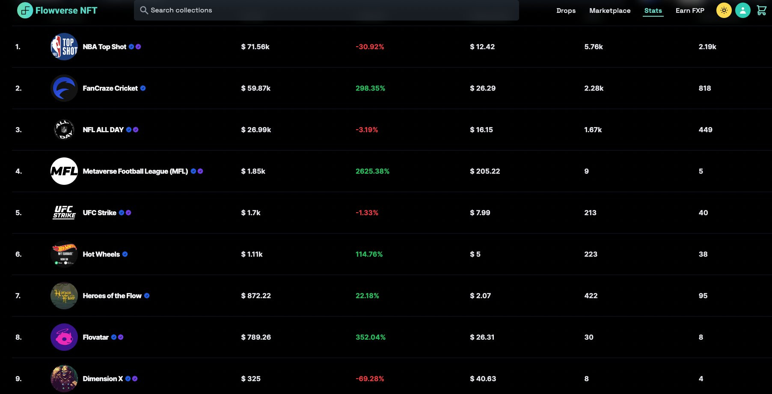The image size is (772, 394).
Task: Click the Flowverse NFT logo icon
Action: point(25,10)
